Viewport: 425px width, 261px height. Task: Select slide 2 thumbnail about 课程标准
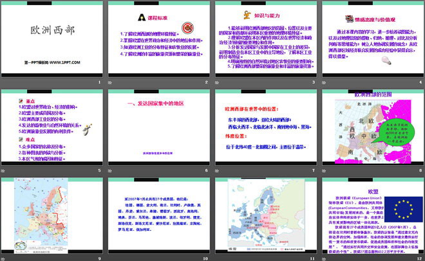coord(159,39)
